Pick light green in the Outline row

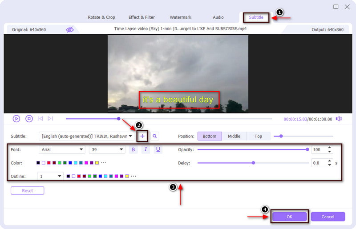[89, 176]
